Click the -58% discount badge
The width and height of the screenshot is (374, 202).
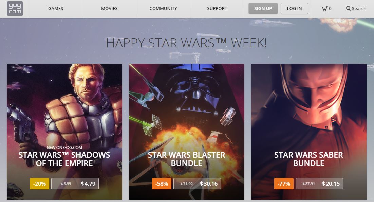(x=162, y=184)
